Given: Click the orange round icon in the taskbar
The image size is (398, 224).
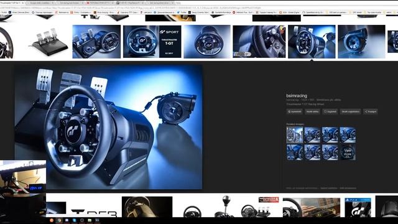Looking at the screenshot, I should 52,220.
